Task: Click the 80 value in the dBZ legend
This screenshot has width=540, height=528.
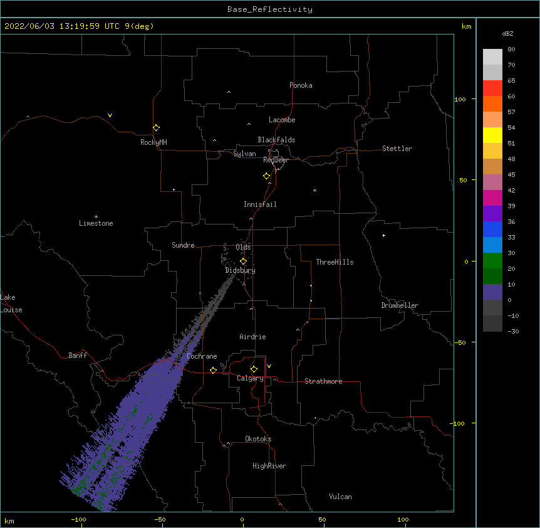Action: [x=511, y=50]
